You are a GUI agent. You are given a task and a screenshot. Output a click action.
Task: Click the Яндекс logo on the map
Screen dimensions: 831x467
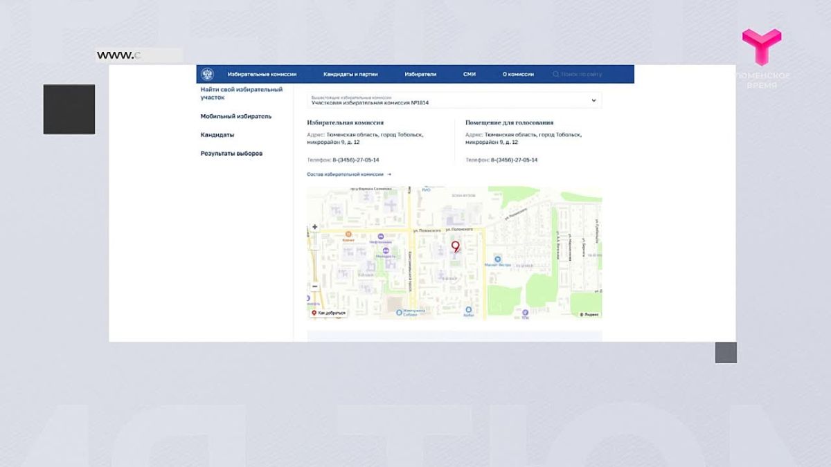pyautogui.click(x=589, y=314)
